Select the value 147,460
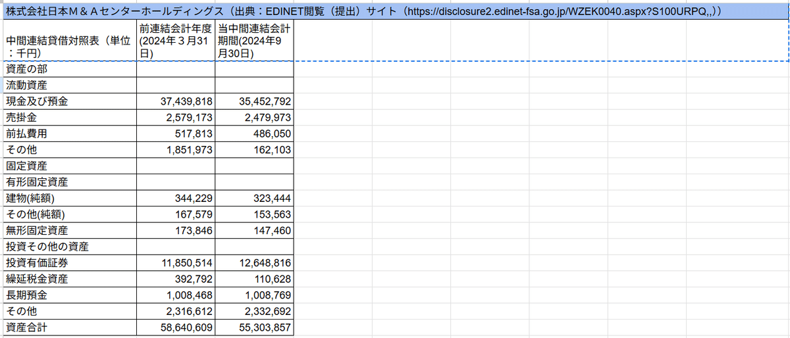The width and height of the screenshot is (790, 338). [x=253, y=230]
